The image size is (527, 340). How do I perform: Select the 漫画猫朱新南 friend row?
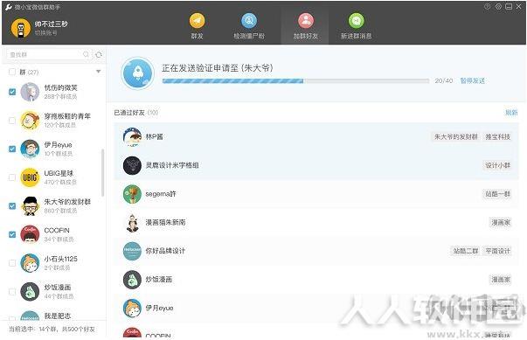316,222
